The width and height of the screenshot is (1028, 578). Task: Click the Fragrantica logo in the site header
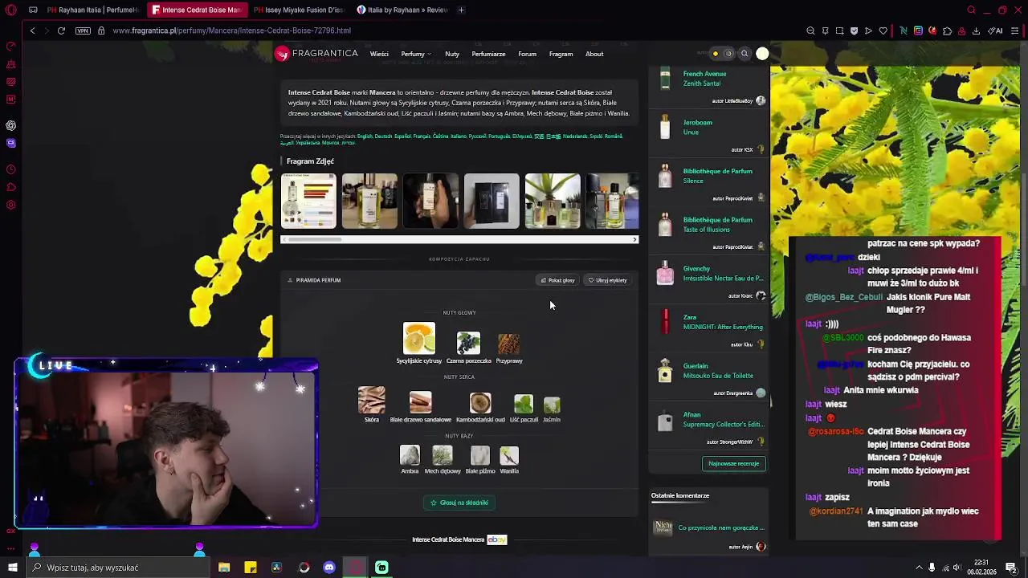pyautogui.click(x=316, y=54)
